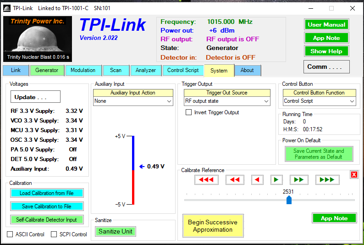This screenshot has width=364, height=245.
Task: Click the auxiliary input voltage bar
Action: click(133, 170)
